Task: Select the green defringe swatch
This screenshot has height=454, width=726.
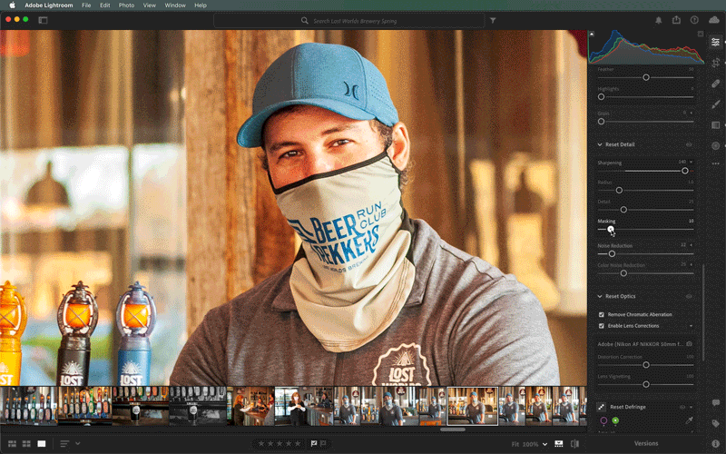Action: [615, 420]
